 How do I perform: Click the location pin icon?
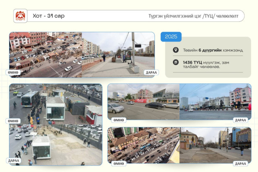pos(176,50)
